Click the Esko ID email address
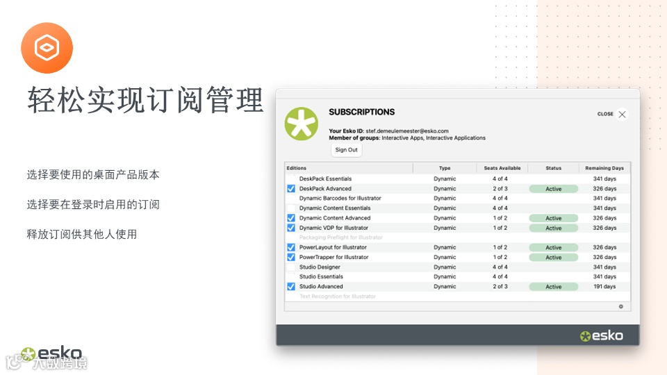The width and height of the screenshot is (667, 375). click(407, 131)
